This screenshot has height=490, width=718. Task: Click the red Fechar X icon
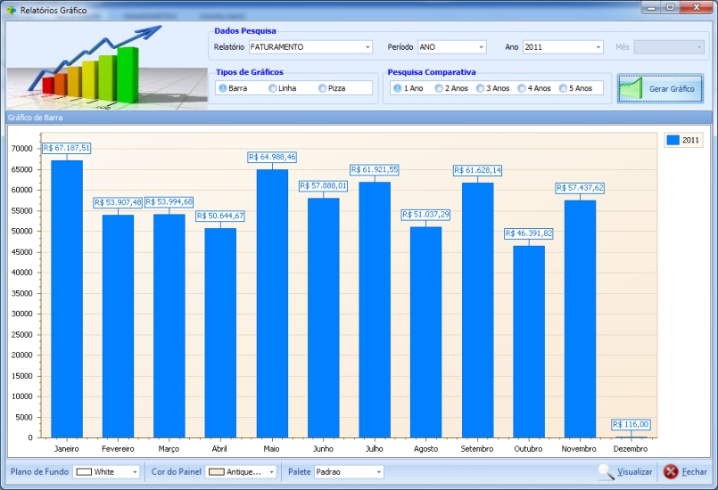pyautogui.click(x=671, y=471)
